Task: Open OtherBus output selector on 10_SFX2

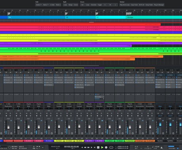Action: coord(100,106)
